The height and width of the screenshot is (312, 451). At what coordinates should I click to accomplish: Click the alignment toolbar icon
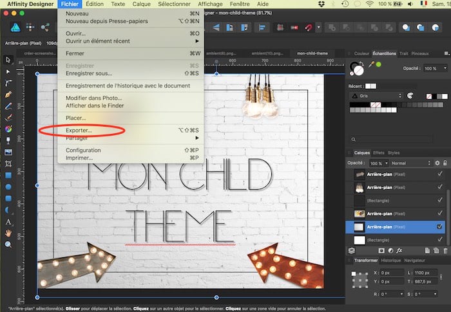[262, 28]
